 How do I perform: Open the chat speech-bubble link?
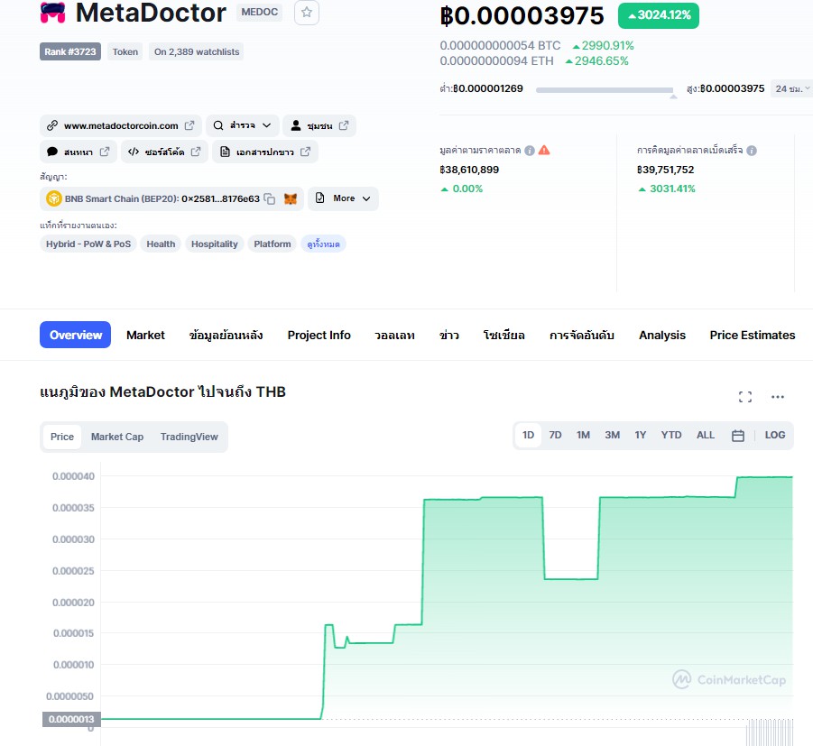point(78,152)
